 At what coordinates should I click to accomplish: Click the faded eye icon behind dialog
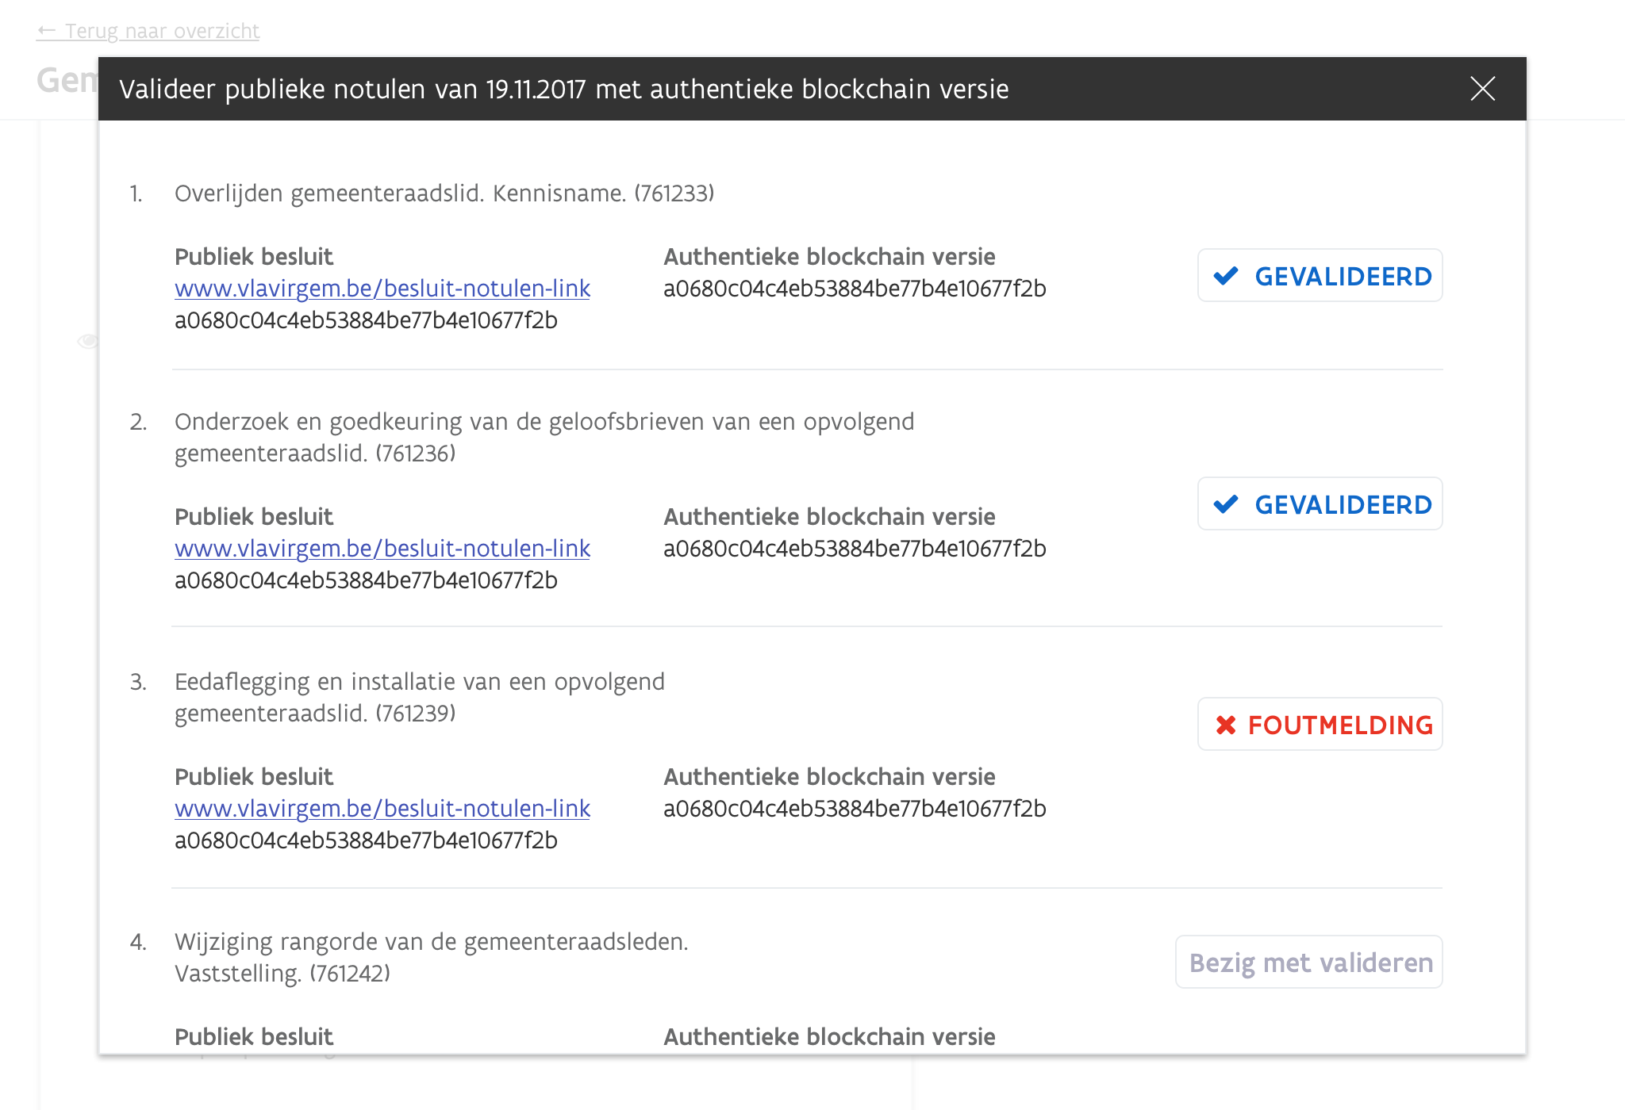pos(87,341)
